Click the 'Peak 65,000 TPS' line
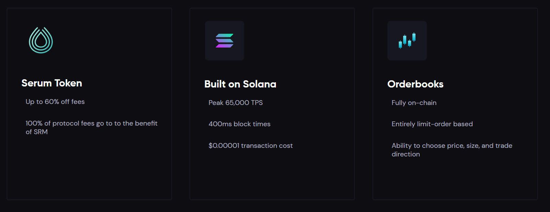This screenshot has height=212, width=550. (x=236, y=103)
